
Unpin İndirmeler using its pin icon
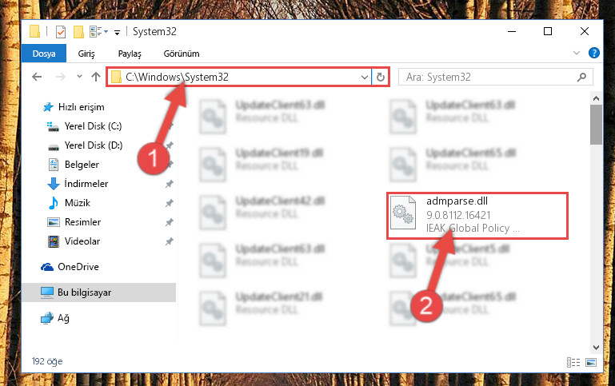tap(169, 184)
